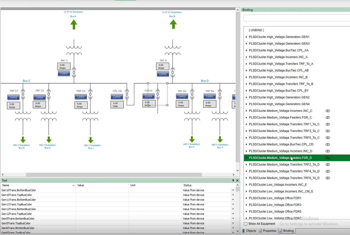
Task: Click binding link icon next to CPL_CD
Action: [x=328, y=144]
